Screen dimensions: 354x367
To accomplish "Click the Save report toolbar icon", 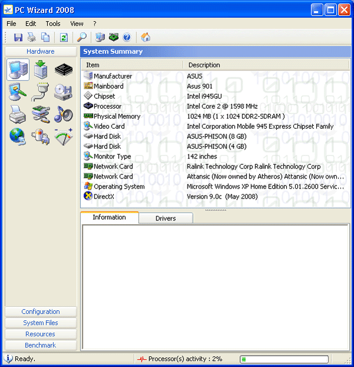I will click(18, 37).
